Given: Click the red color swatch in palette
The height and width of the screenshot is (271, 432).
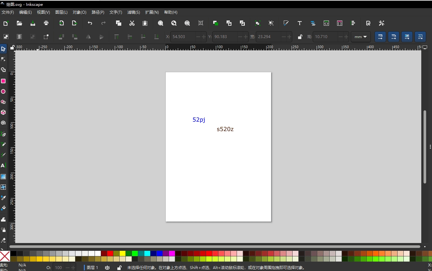Looking at the screenshot, I should [x=110, y=253].
